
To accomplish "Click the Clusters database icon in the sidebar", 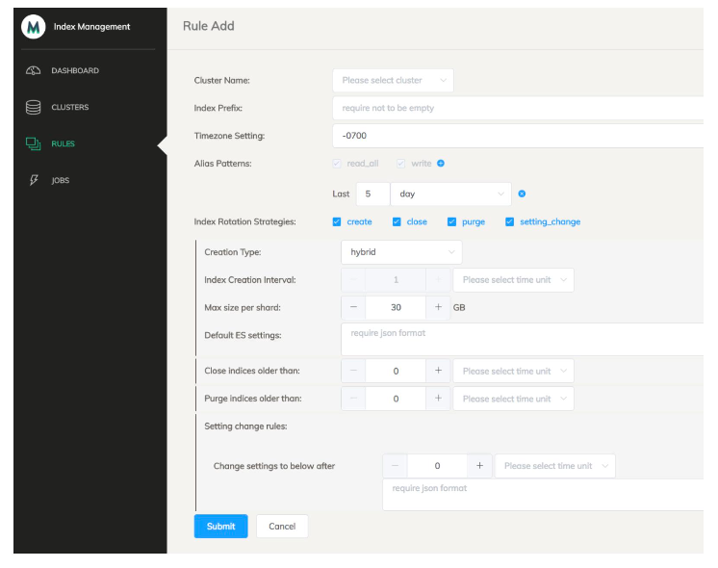I will point(33,108).
